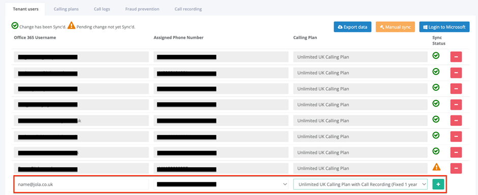Expand the Assigned Phone Number dropdown
Screen dimensions: 478x195
click(221, 184)
